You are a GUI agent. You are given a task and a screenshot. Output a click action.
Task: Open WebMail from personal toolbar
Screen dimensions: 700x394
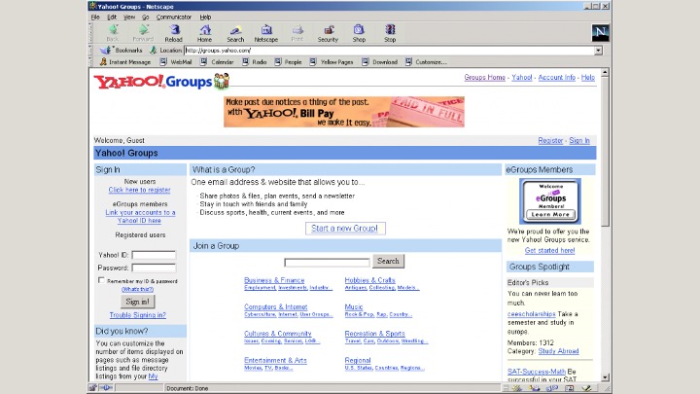[x=176, y=62]
